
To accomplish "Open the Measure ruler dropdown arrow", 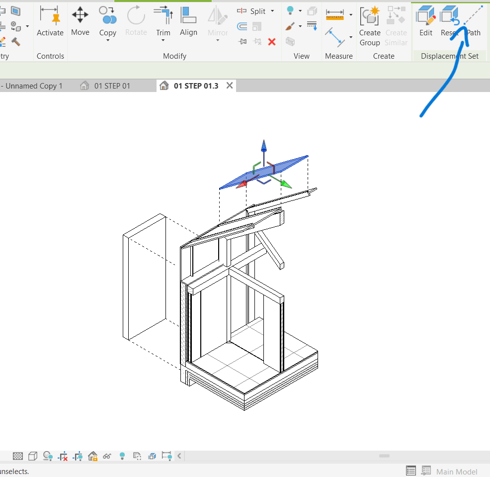I will click(351, 15).
